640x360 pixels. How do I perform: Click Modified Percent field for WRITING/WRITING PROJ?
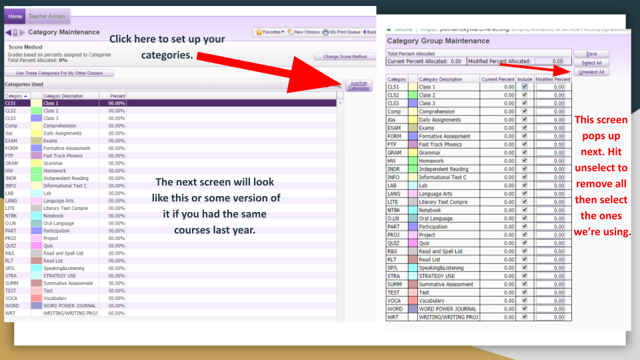coord(551,317)
